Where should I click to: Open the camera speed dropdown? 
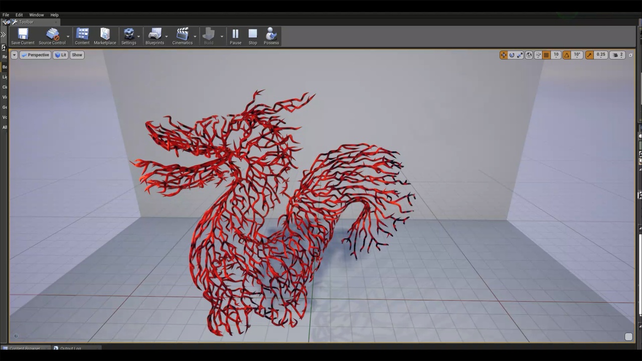[618, 55]
